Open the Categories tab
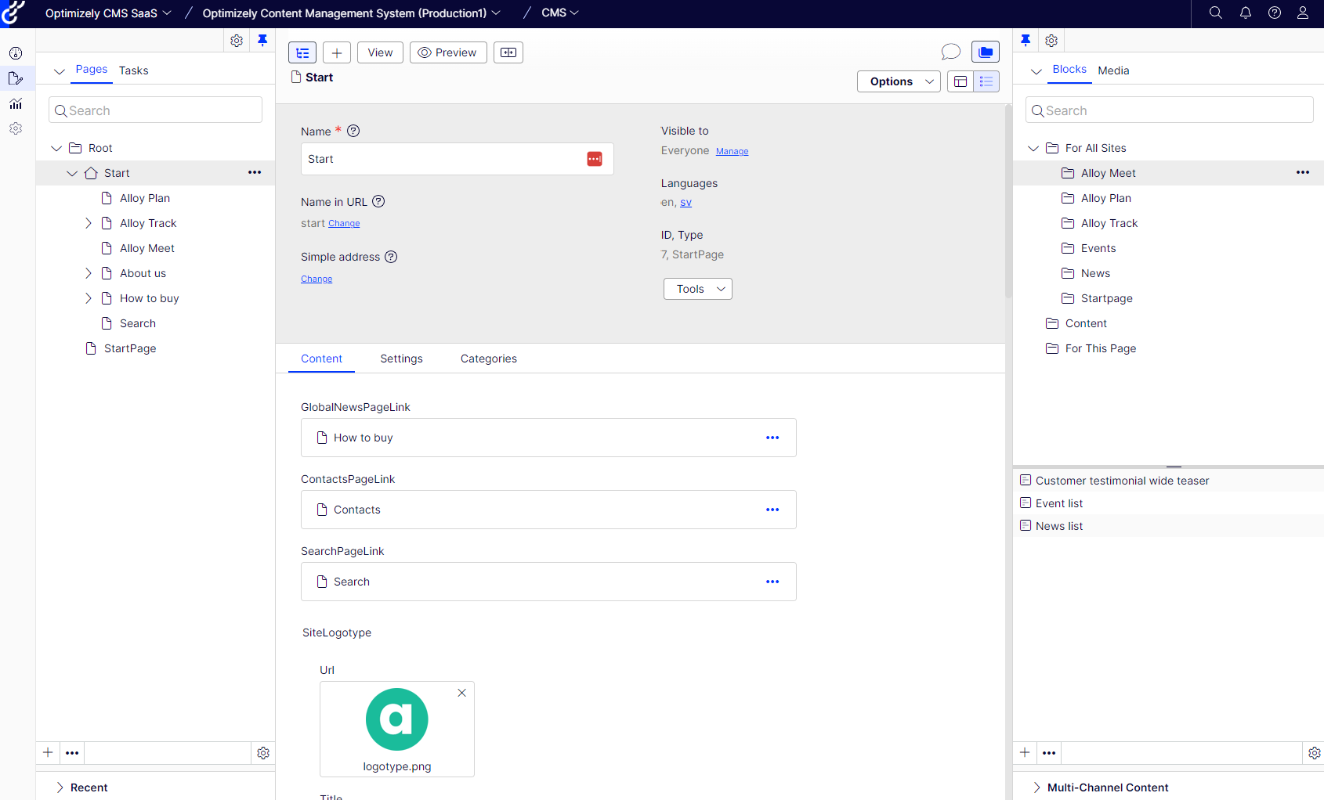The width and height of the screenshot is (1324, 800). pyautogui.click(x=489, y=359)
